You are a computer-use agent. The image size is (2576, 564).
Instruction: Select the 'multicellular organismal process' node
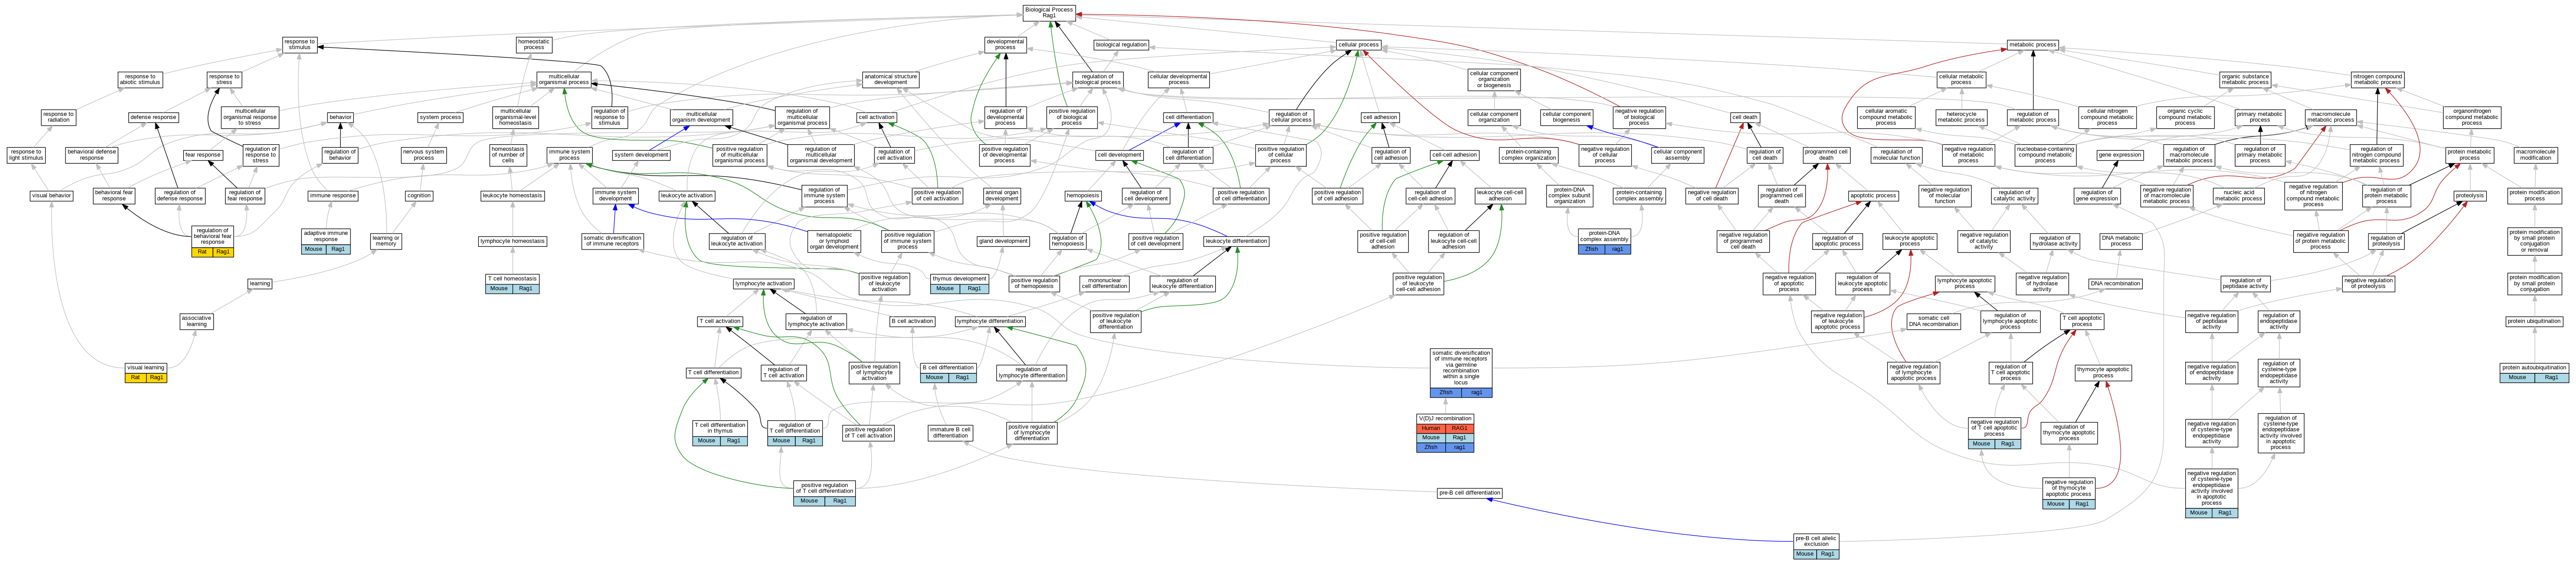pyautogui.click(x=564, y=79)
